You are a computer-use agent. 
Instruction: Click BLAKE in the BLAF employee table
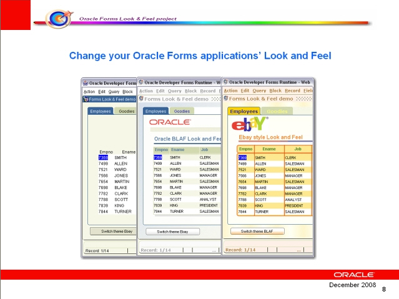[175, 187]
